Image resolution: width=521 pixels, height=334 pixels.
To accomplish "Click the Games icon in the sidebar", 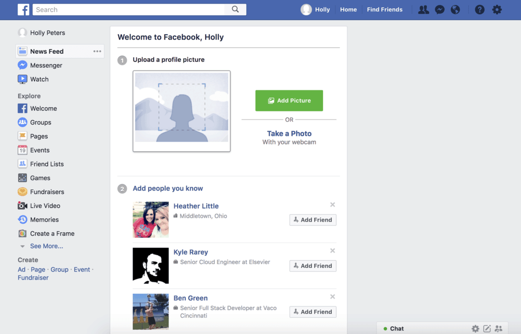I will (22, 177).
